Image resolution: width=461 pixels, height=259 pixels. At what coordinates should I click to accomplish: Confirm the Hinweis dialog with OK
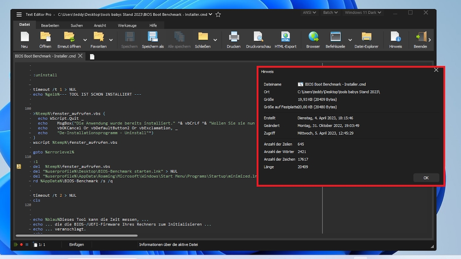point(426,178)
